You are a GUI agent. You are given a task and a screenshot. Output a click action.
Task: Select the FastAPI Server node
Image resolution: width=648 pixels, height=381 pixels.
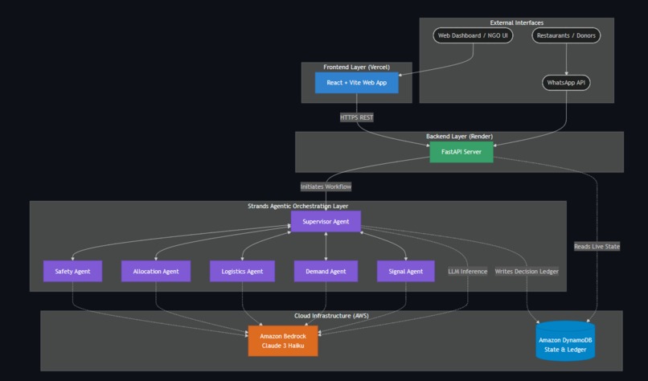click(x=461, y=152)
